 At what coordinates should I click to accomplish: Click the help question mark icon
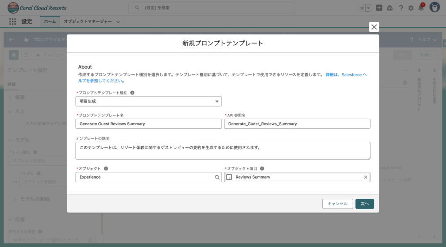coord(400,8)
